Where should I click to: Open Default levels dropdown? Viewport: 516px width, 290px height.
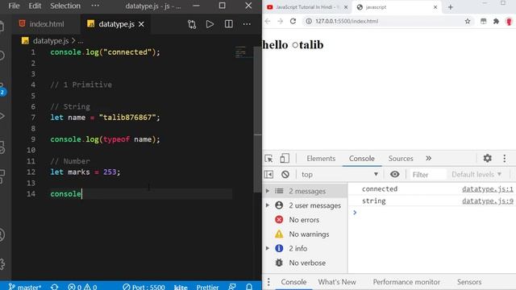(476, 175)
